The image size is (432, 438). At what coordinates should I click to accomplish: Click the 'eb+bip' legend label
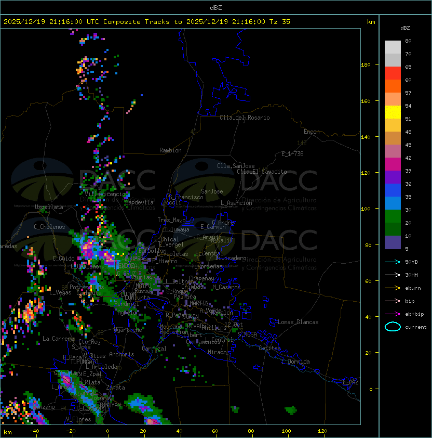pyautogui.click(x=414, y=314)
